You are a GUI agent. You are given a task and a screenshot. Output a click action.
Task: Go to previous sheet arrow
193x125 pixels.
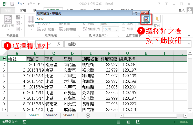click(8, 116)
